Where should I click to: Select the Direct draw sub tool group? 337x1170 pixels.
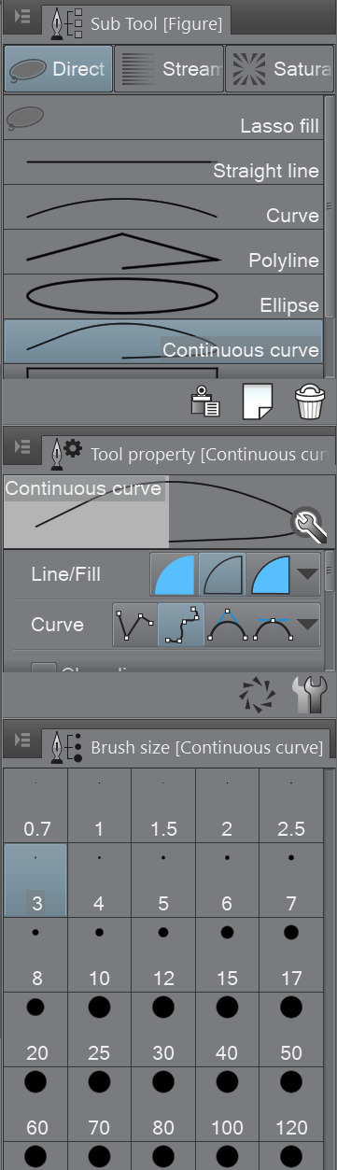[58, 69]
